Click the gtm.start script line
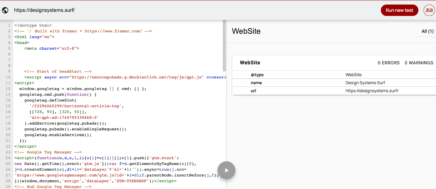436x189 pixels. (x=97, y=158)
